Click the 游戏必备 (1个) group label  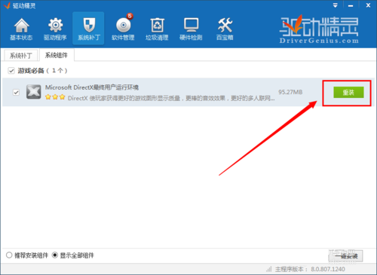pyautogui.click(x=42, y=71)
